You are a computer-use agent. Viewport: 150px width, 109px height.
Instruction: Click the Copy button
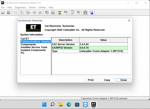(107, 80)
